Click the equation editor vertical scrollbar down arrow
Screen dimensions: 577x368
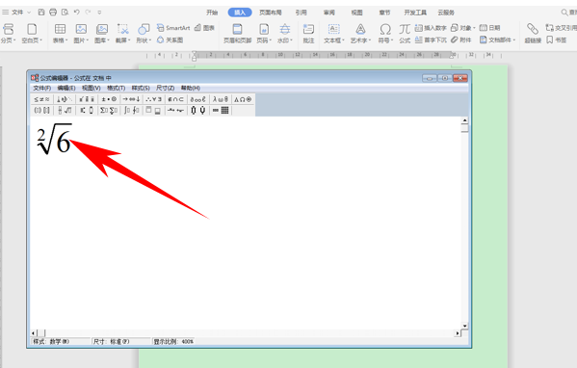464,326
